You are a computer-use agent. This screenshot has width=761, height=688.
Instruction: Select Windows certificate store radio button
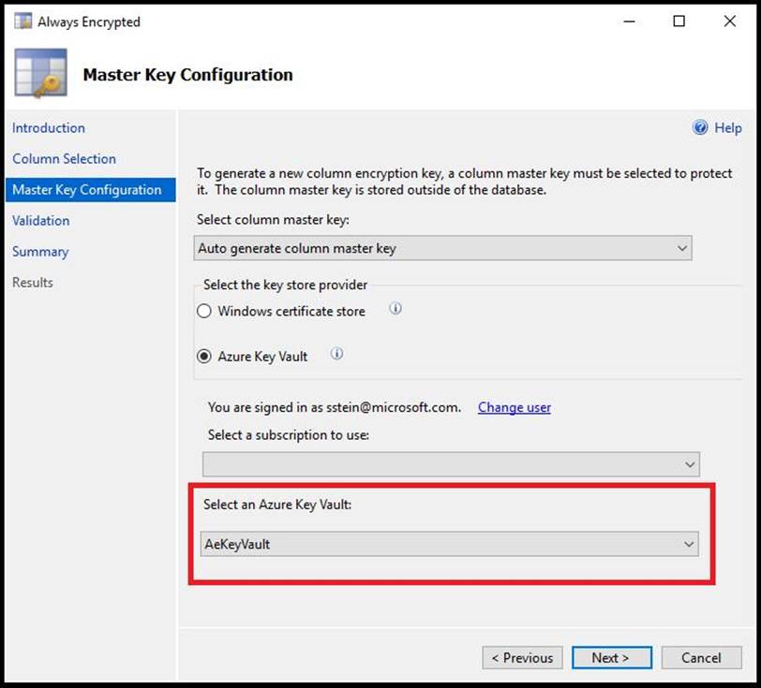(204, 312)
